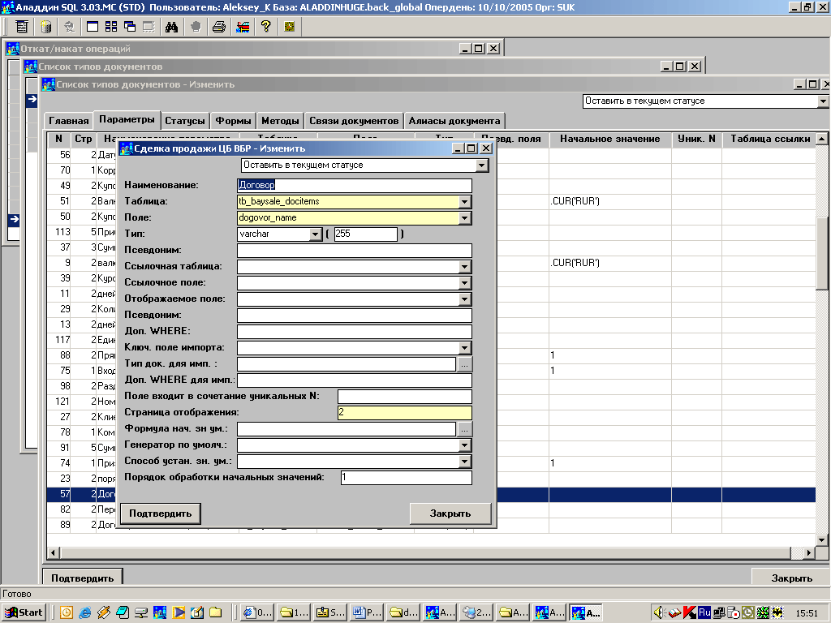This screenshot has height=623, width=831.
Task: Expand the Ссылочное поле dropdown
Action: click(465, 283)
